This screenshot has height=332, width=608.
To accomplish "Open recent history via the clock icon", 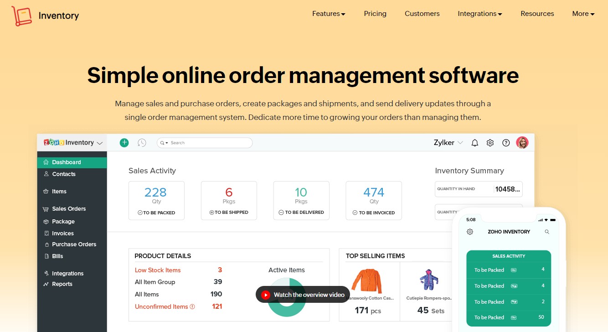I will 142,142.
